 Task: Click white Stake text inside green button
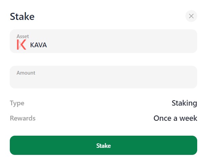tap(103, 145)
